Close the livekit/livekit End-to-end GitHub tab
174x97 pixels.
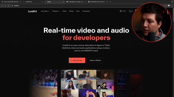(x=107, y=2)
